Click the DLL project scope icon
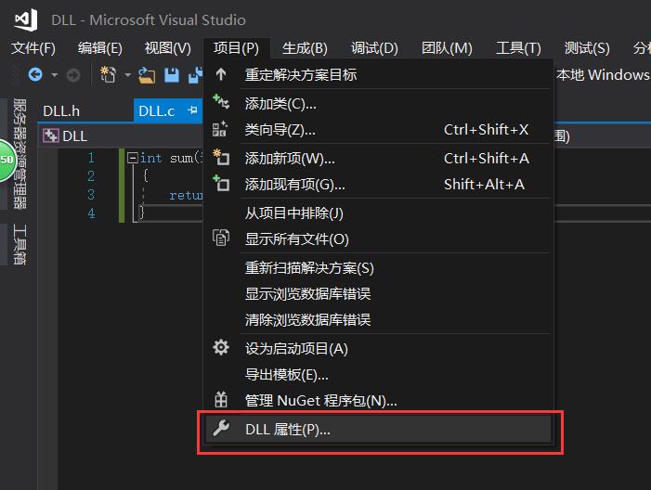 (x=51, y=135)
